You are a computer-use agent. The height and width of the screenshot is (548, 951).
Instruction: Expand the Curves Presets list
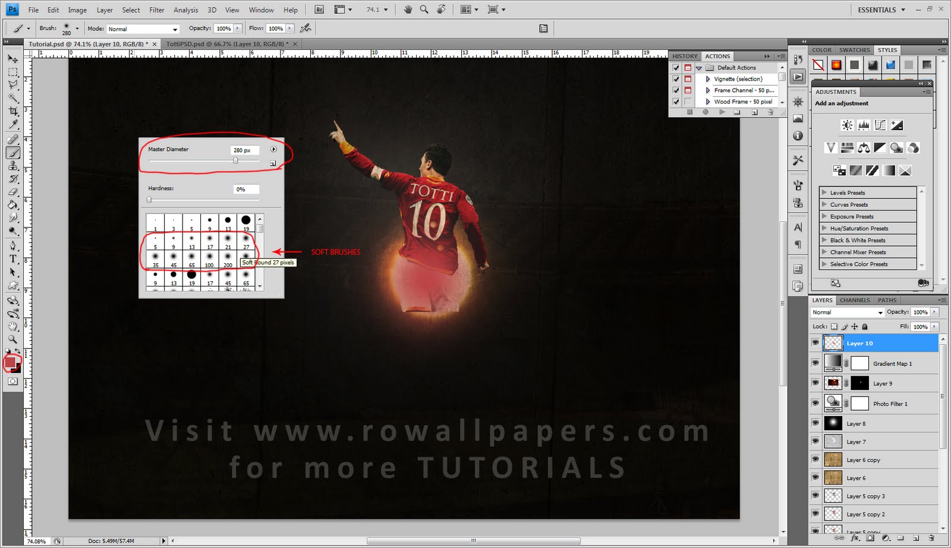coord(824,204)
